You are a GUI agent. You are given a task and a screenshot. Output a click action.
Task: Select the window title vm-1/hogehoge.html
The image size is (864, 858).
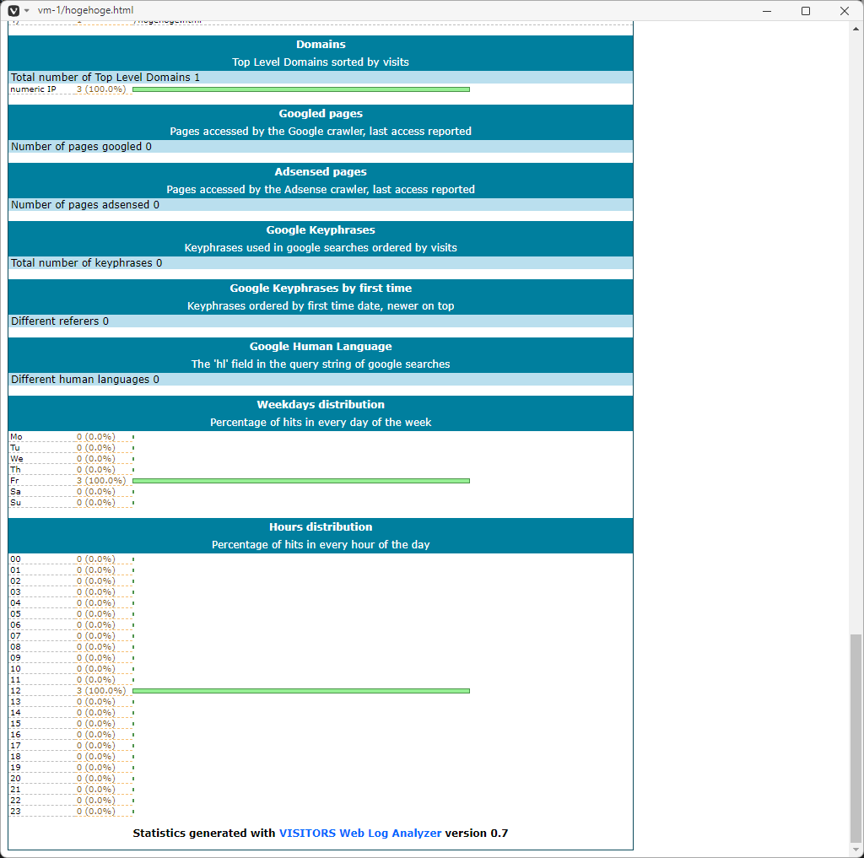85,10
